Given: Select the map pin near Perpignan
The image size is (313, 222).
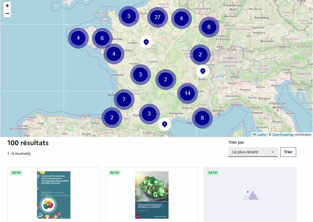Looking at the screenshot, I should pyautogui.click(x=165, y=124).
